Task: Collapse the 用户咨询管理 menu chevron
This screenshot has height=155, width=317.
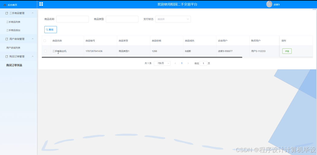Action: pos(33,39)
